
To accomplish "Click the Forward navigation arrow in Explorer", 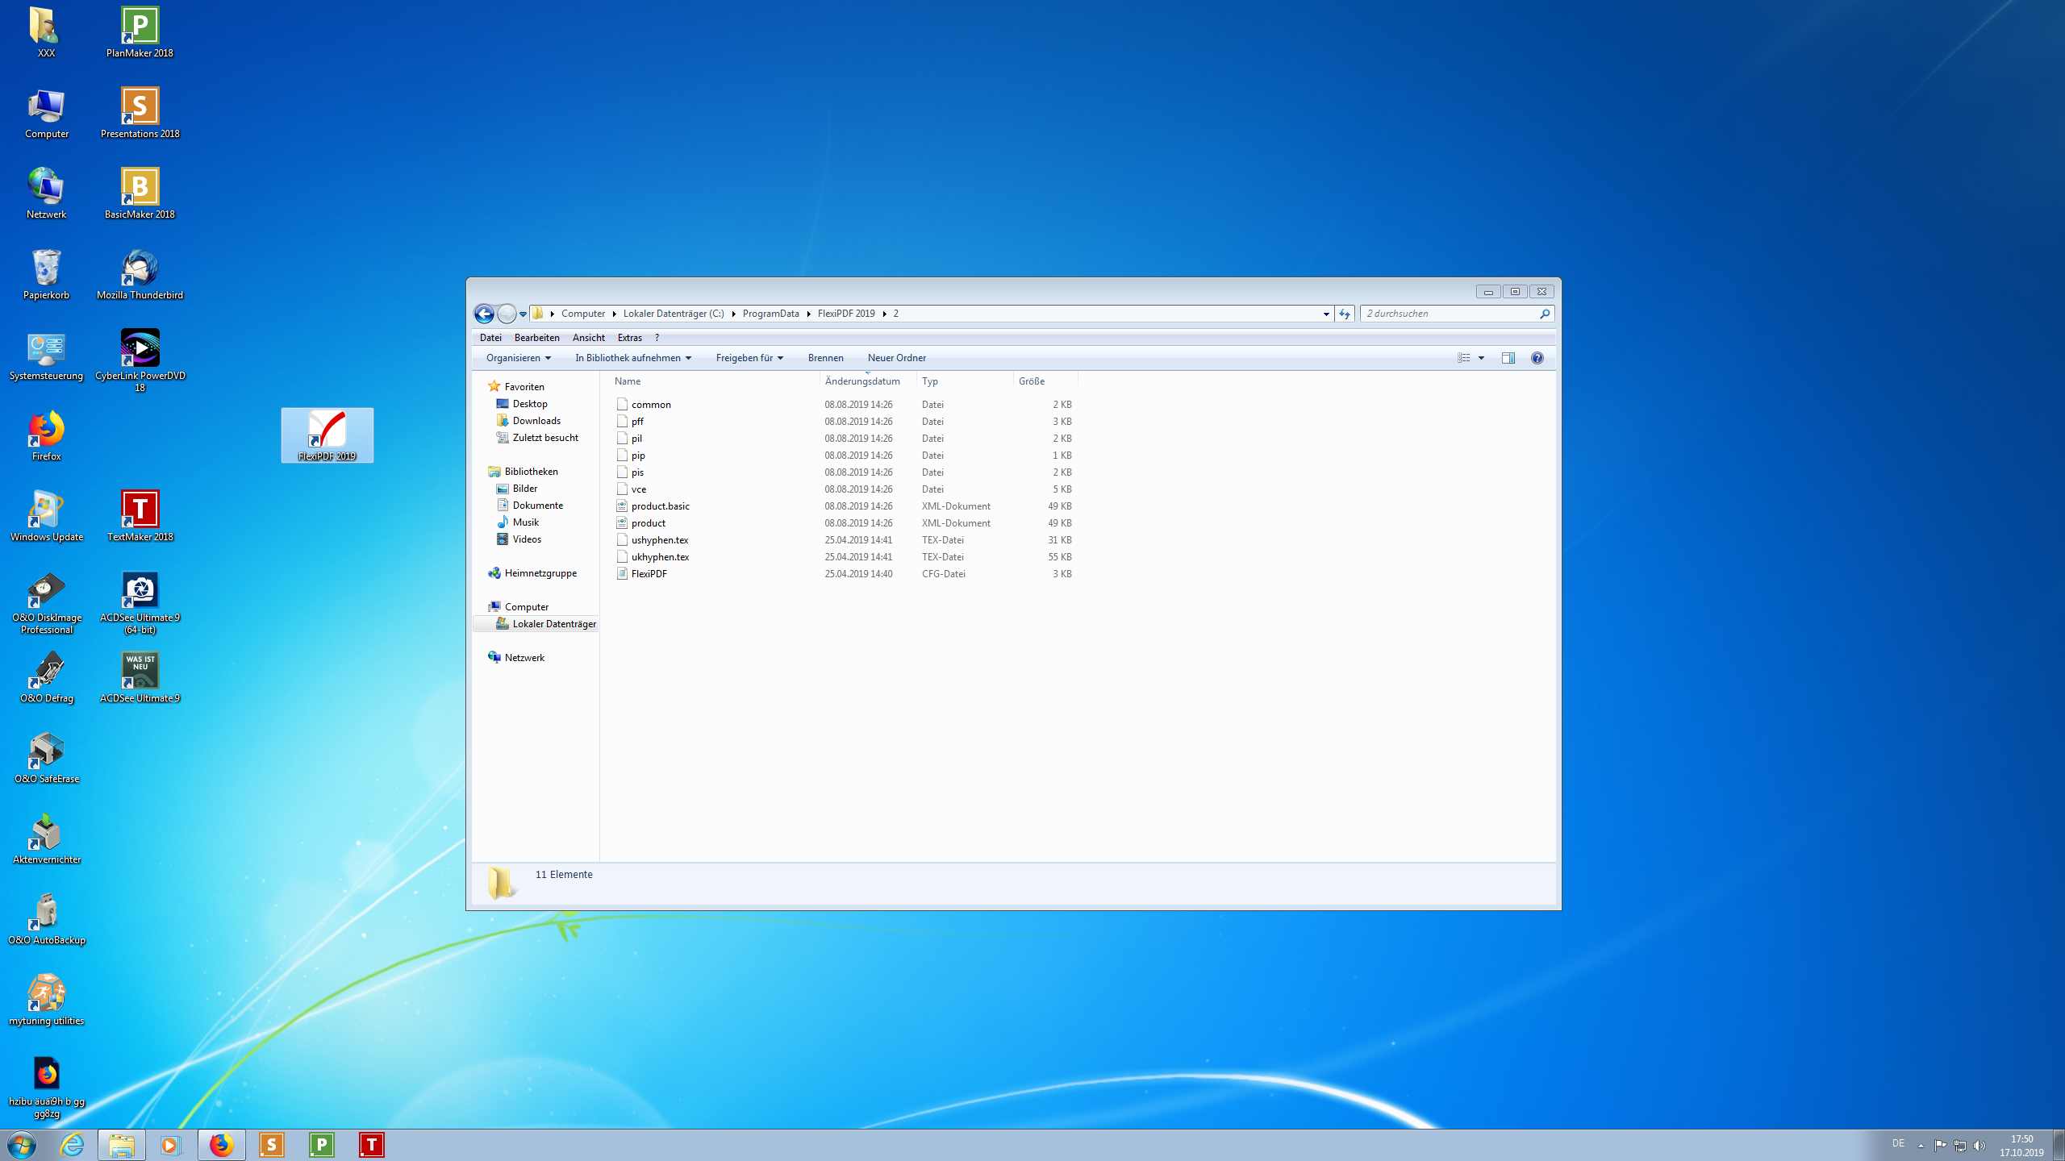I will point(507,314).
